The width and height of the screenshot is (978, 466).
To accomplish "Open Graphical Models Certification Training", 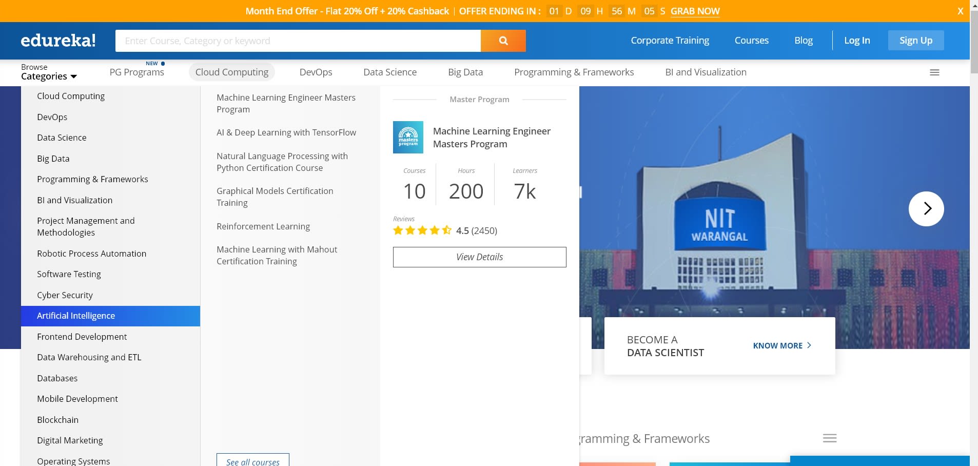I will [x=275, y=197].
